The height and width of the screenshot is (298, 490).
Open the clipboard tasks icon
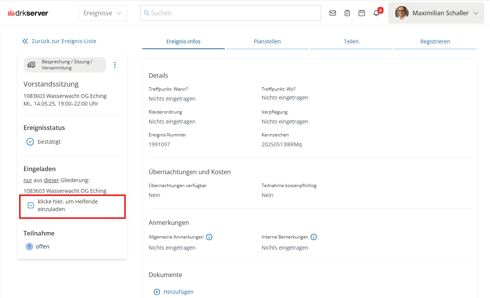[x=347, y=13]
